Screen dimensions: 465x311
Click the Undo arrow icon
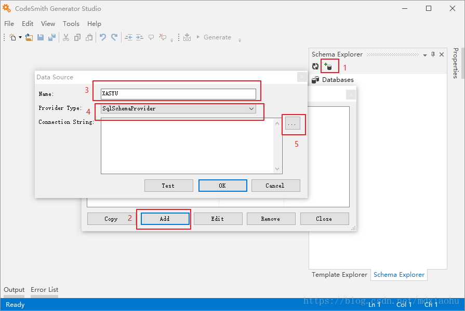(102, 37)
